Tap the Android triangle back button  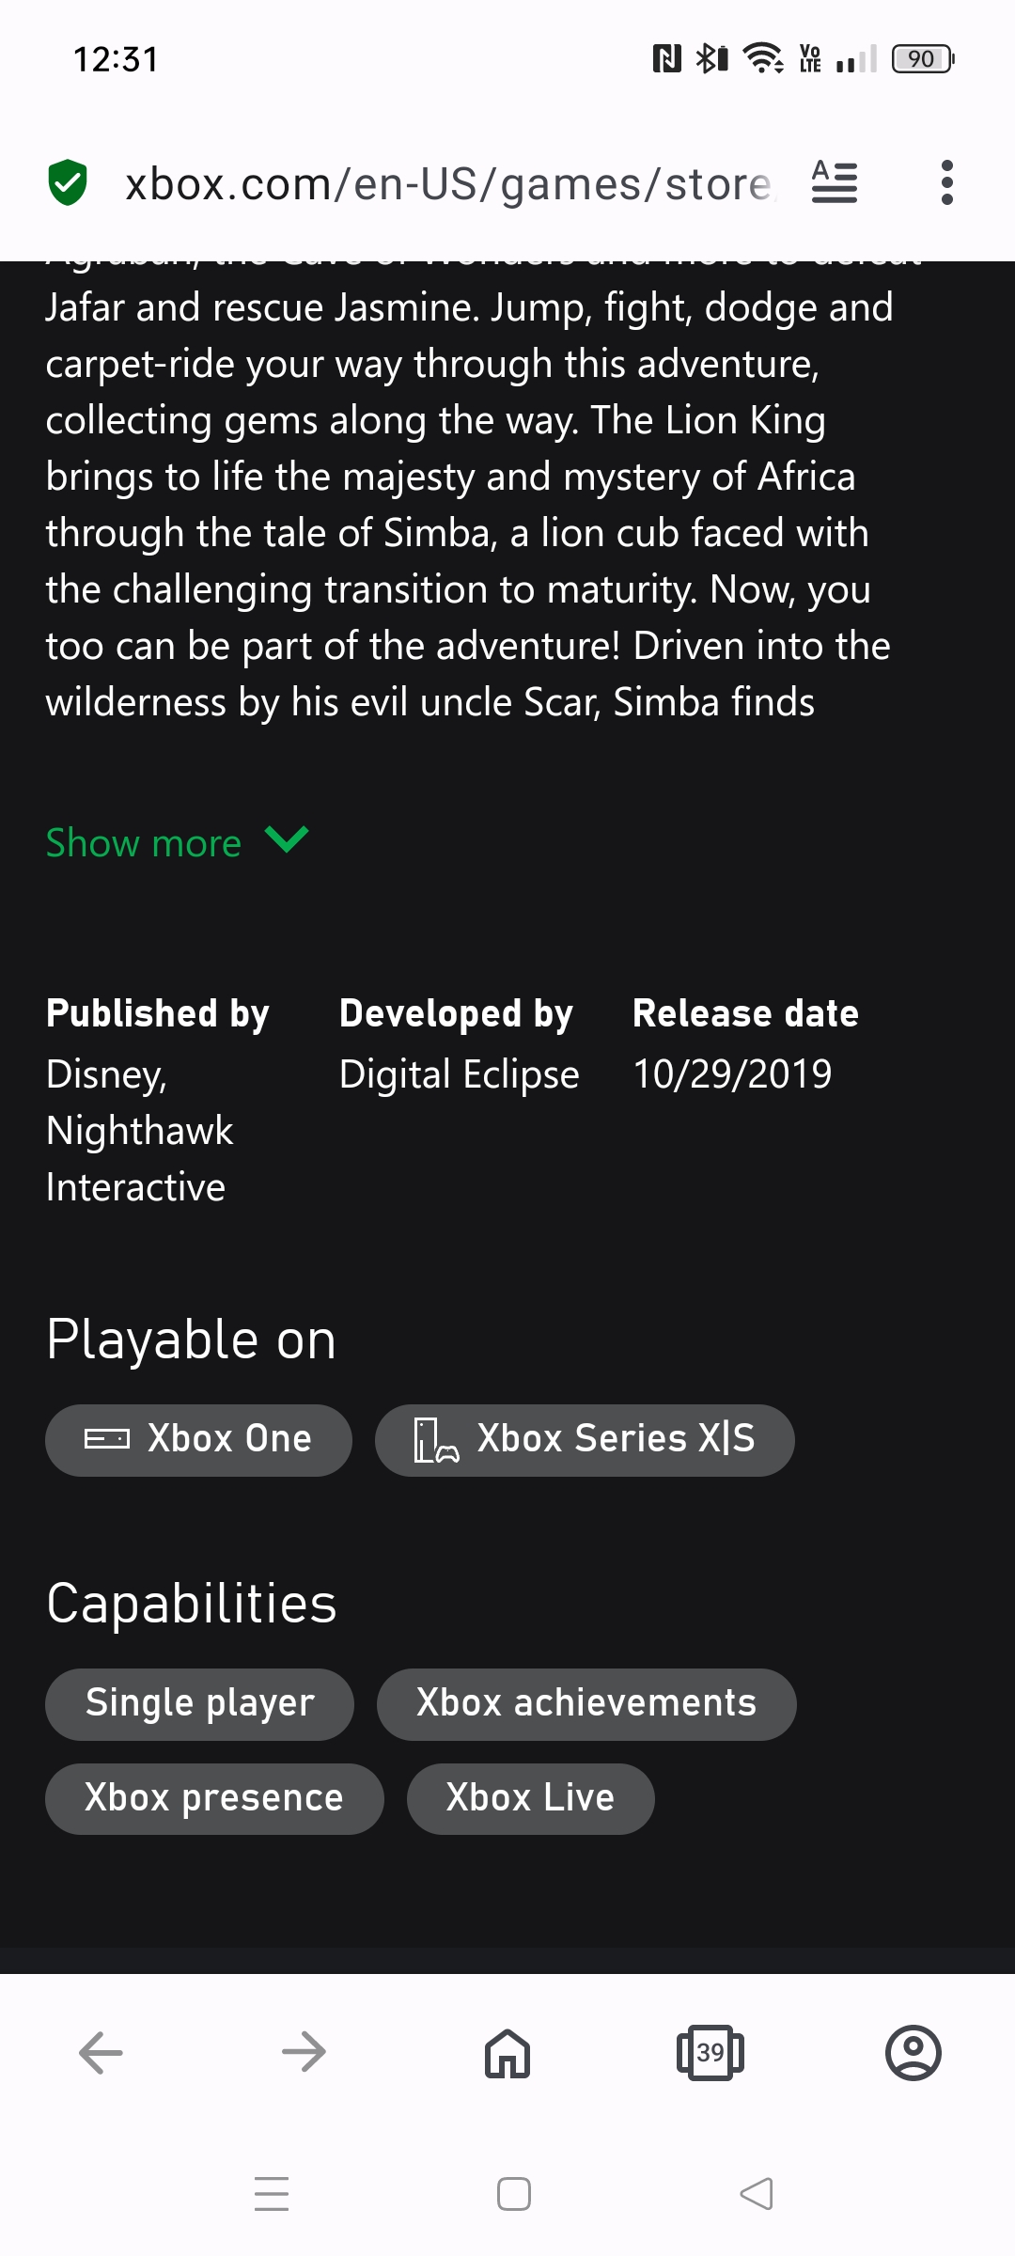[757, 2193]
